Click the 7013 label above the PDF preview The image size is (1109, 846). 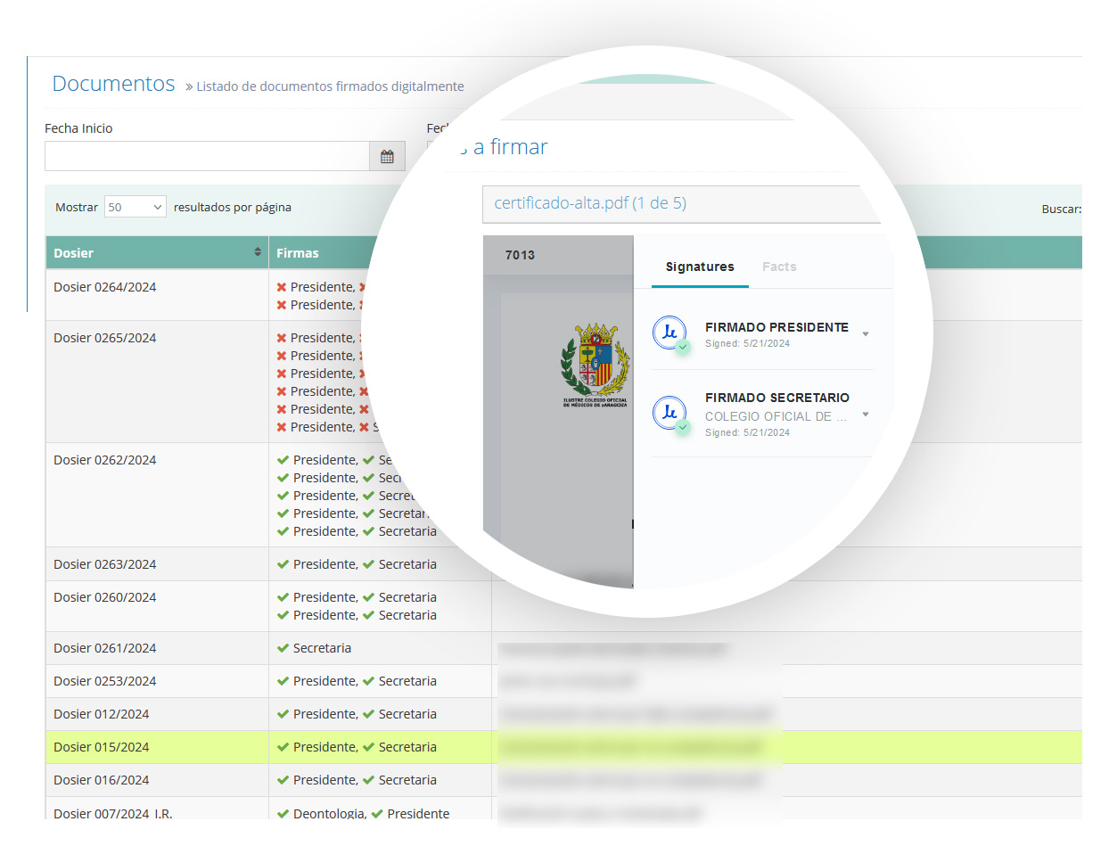[x=520, y=255]
